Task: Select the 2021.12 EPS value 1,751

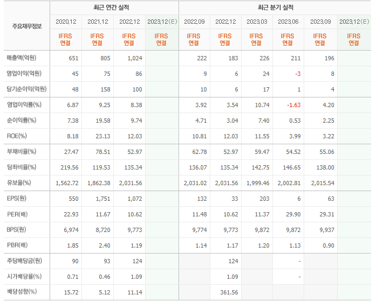Action: click(x=103, y=199)
